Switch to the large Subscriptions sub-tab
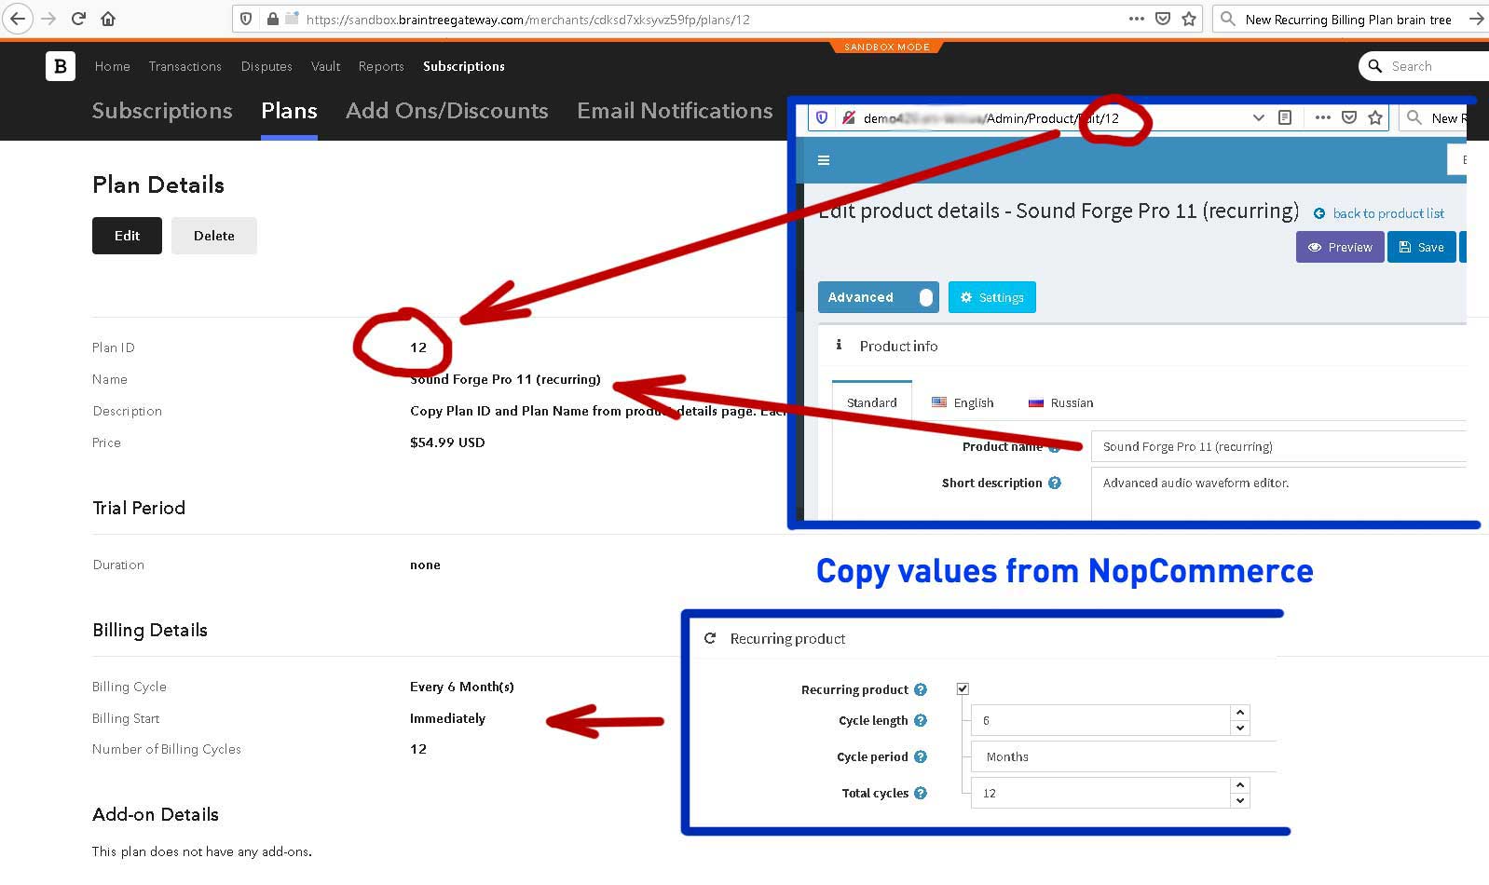Screen dimensions: 1489x885 [162, 111]
